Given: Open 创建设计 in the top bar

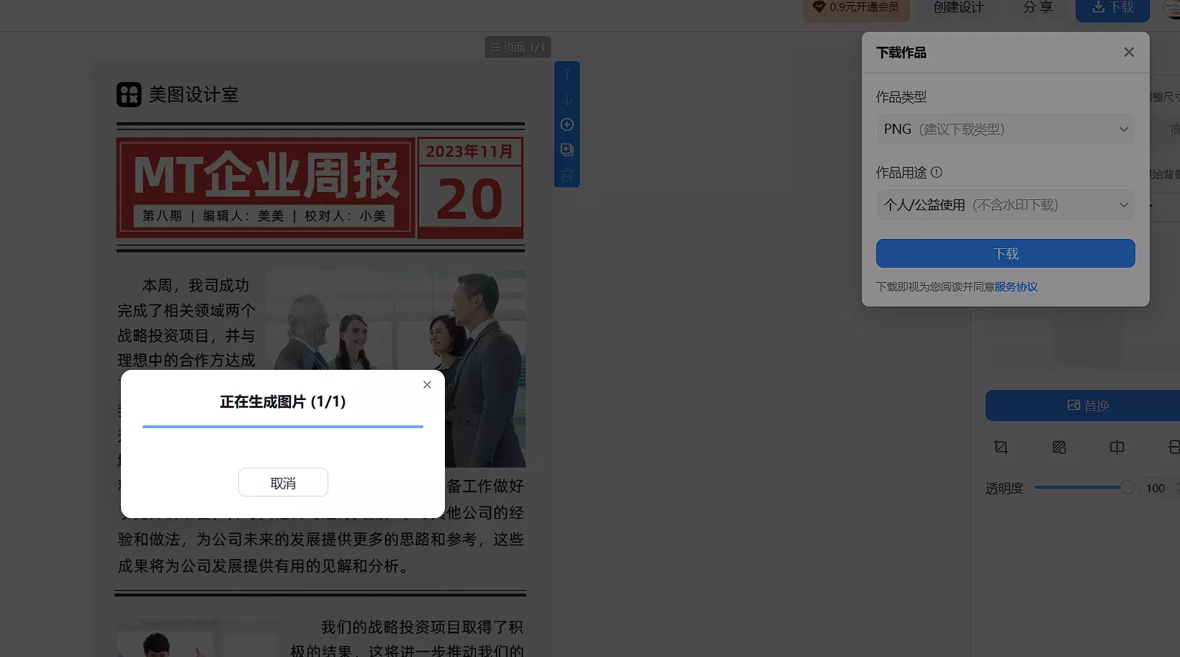Looking at the screenshot, I should [x=958, y=8].
